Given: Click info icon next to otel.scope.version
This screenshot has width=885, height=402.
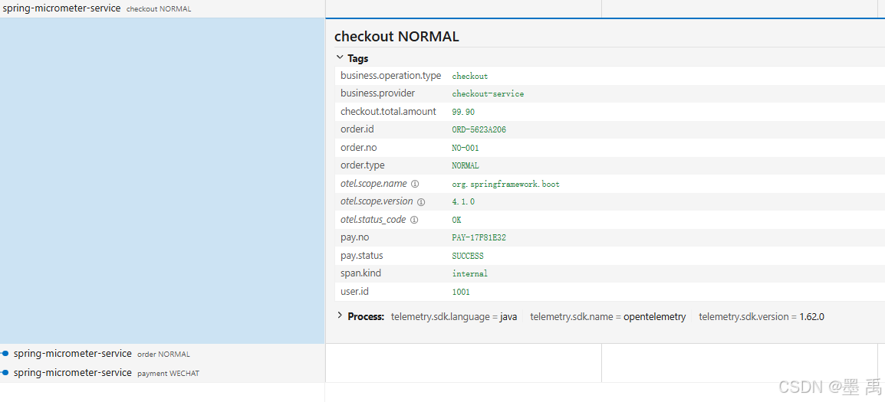Looking at the screenshot, I should point(420,202).
